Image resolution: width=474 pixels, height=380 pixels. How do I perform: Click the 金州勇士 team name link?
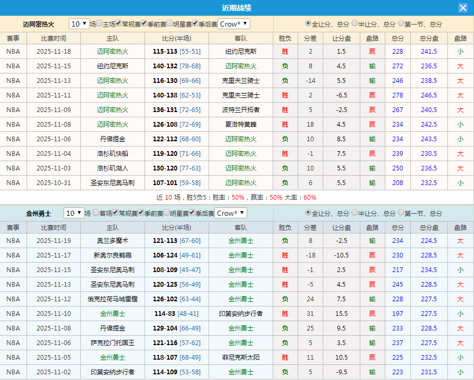pyautogui.click(x=38, y=213)
